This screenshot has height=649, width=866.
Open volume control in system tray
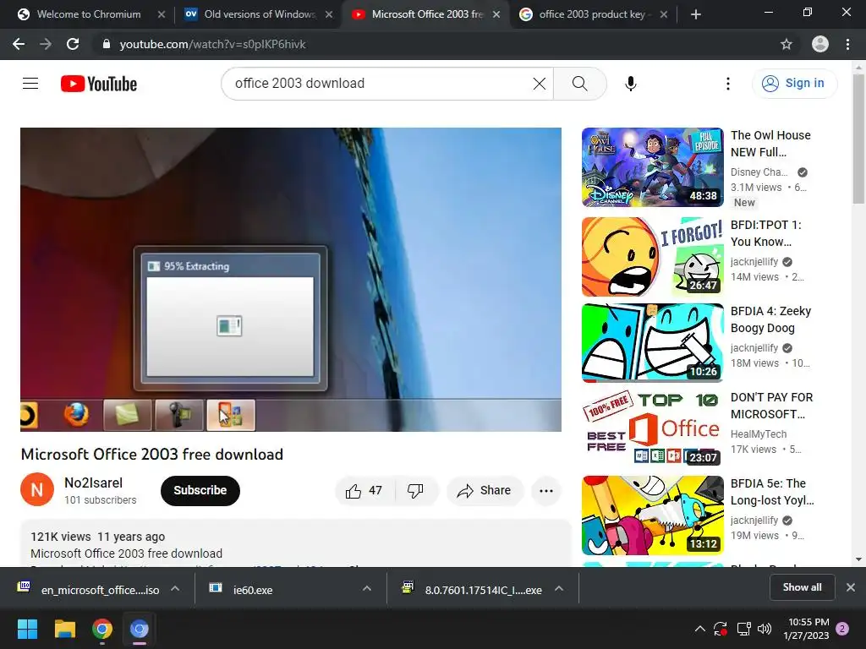(765, 629)
